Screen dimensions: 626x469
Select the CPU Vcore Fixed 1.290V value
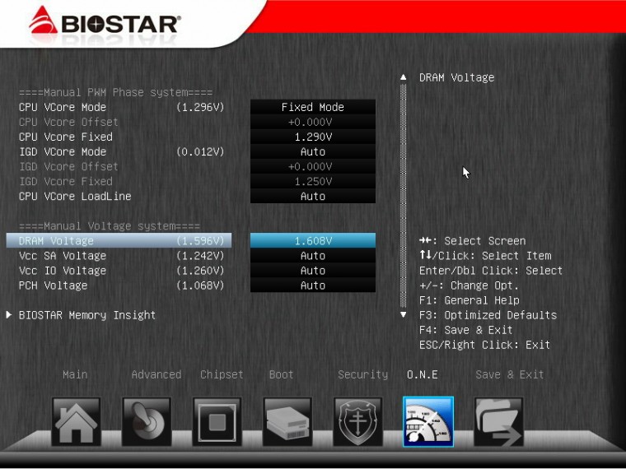tap(313, 137)
